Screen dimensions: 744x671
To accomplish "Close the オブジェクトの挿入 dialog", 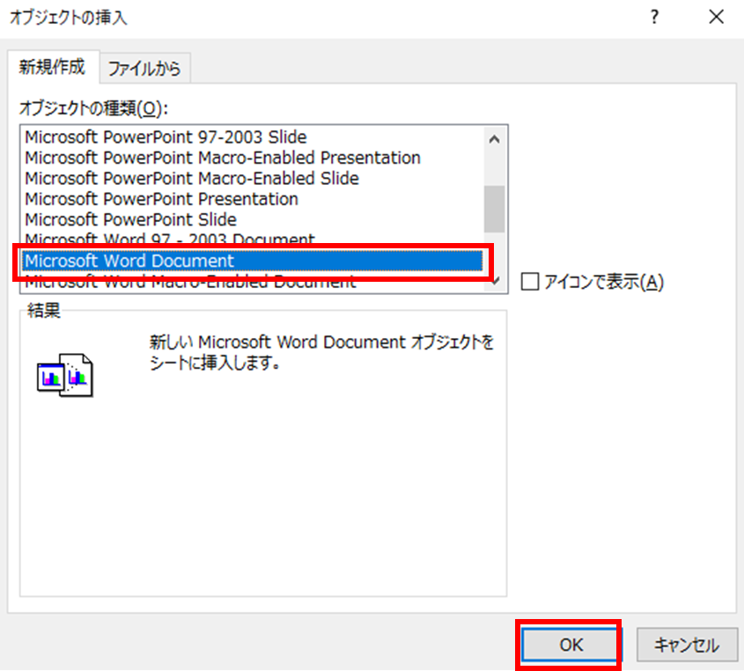I will pyautogui.click(x=716, y=17).
